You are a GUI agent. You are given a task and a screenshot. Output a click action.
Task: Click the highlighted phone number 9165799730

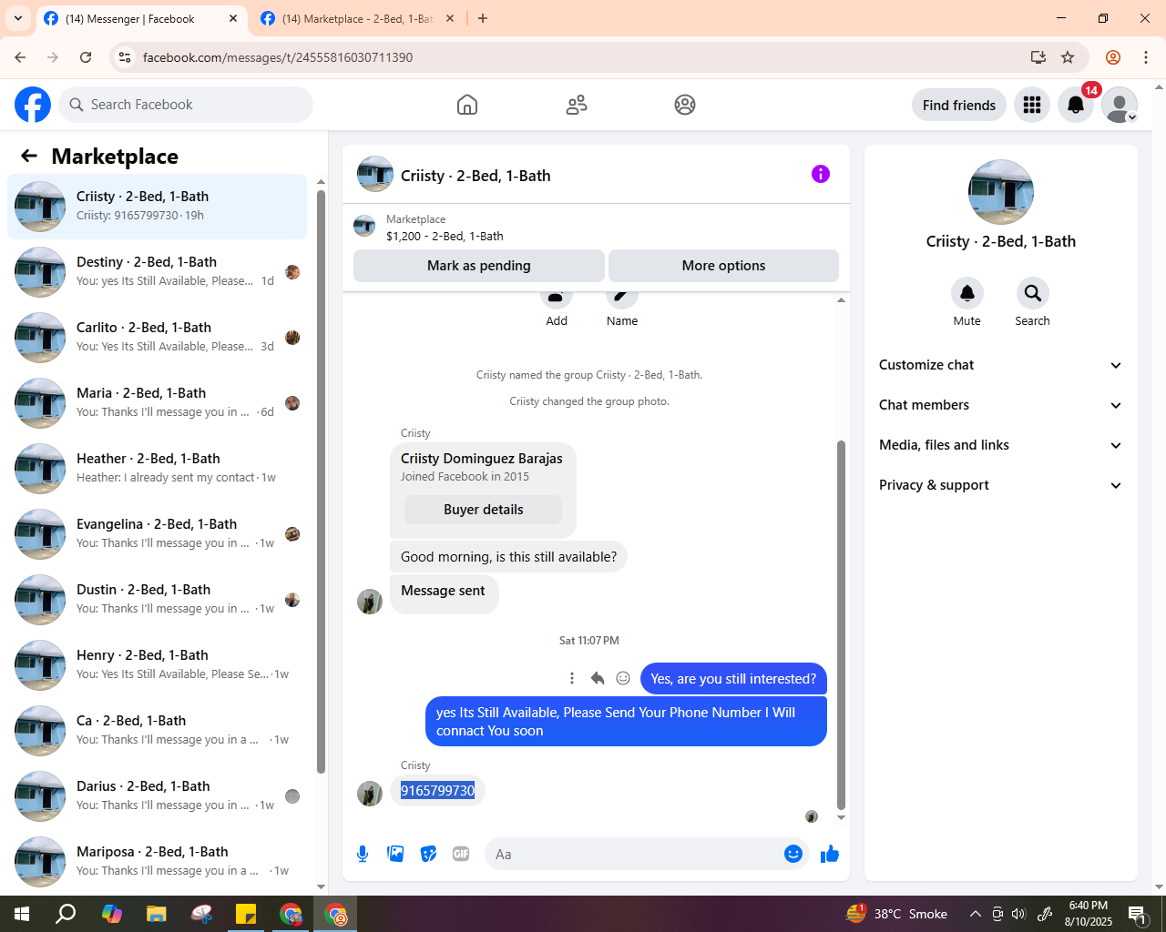coord(437,790)
